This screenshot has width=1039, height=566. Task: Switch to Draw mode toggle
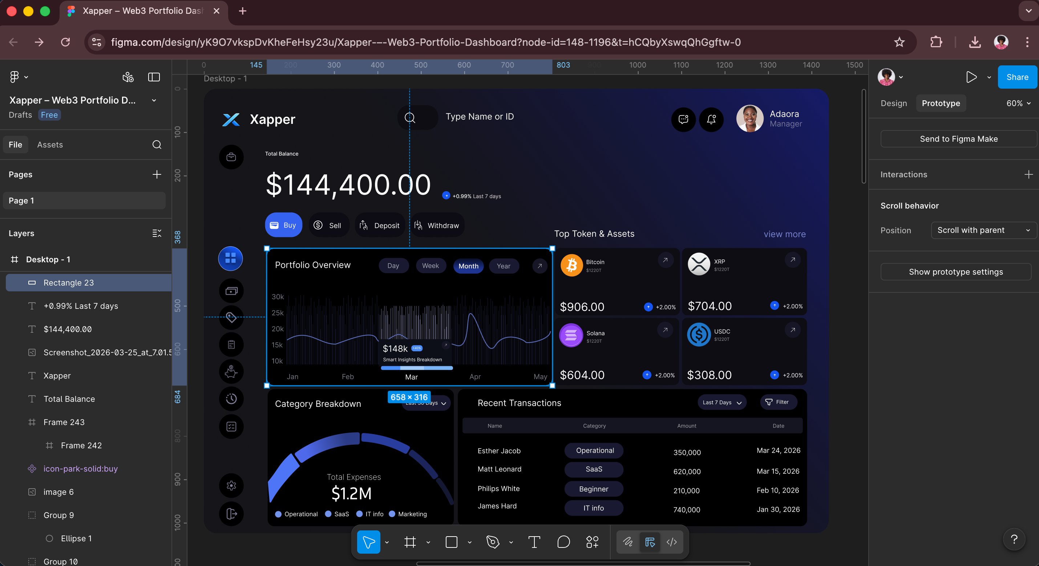tap(628, 542)
